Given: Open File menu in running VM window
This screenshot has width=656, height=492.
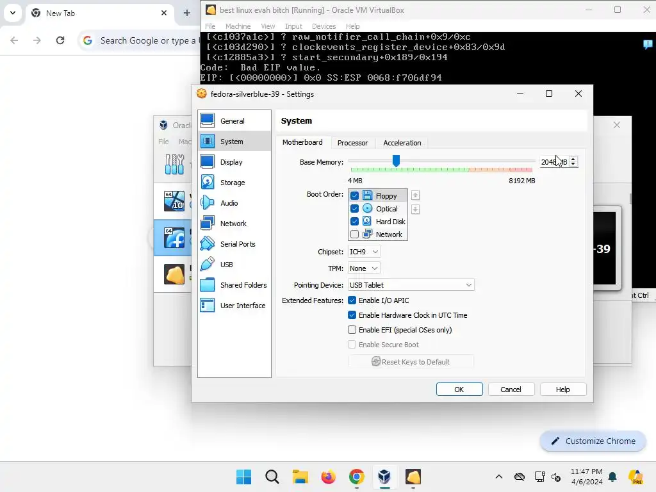Looking at the screenshot, I should click(210, 26).
